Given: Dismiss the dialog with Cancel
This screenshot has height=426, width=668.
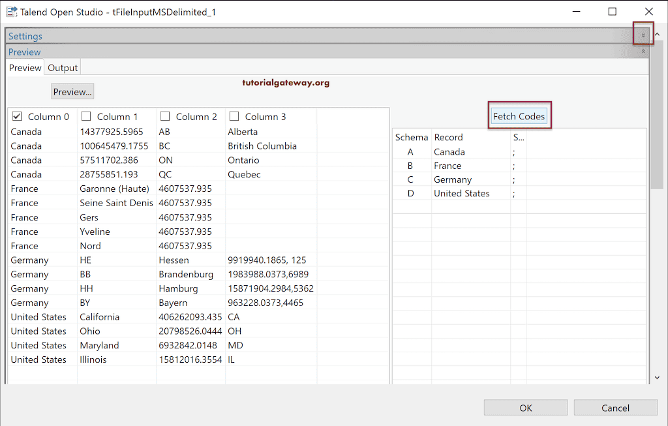Looking at the screenshot, I should [615, 407].
